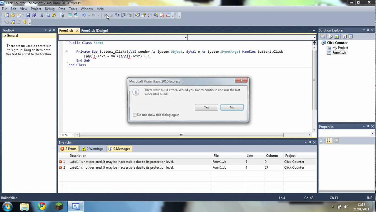376x212 pixels.
Task: Open the File menu
Action: click(4, 9)
